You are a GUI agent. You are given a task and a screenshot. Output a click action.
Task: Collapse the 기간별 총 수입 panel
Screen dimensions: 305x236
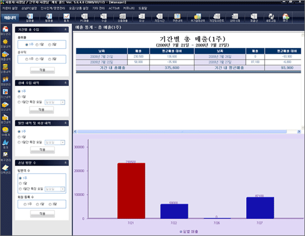point(65,29)
